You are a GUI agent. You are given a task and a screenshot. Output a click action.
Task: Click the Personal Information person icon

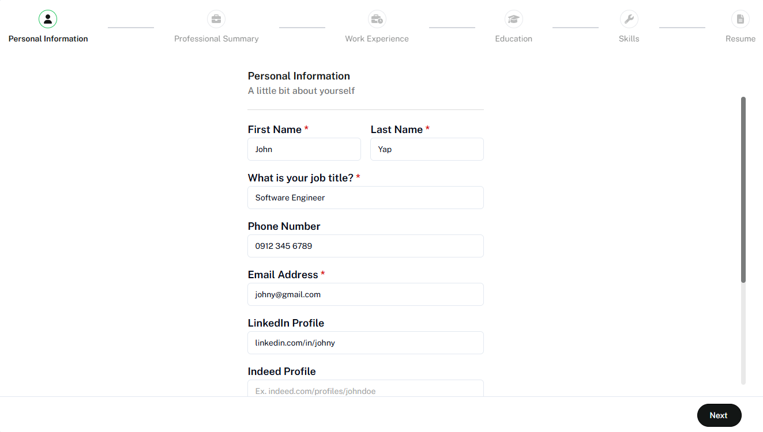point(48,19)
